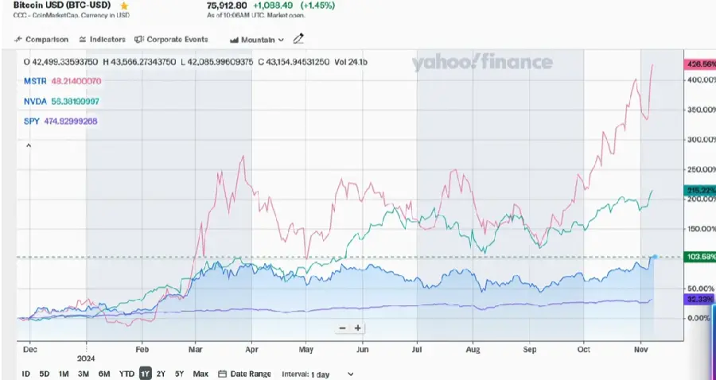Collapse the comparison legend with the caret
The image size is (716, 380).
(x=29, y=146)
